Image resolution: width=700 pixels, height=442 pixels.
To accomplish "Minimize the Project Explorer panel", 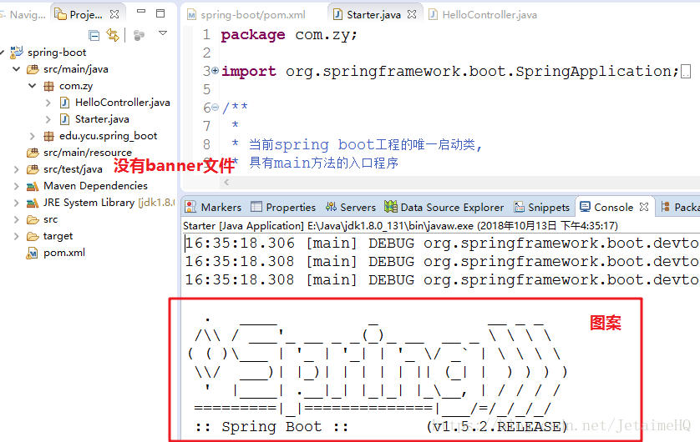I will (x=141, y=12).
